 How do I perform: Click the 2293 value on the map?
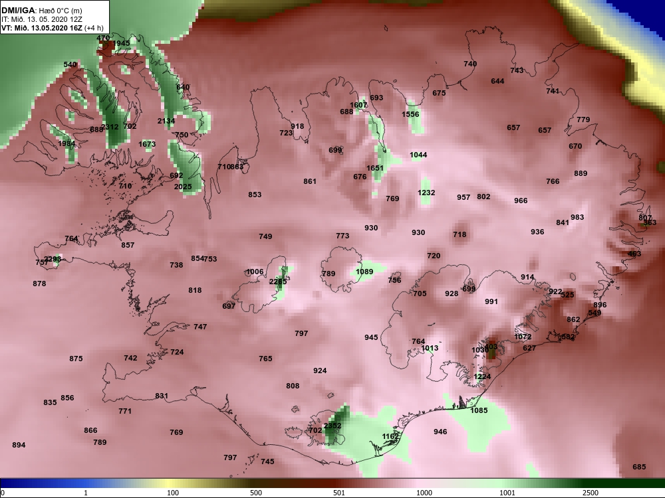[x=53, y=259]
